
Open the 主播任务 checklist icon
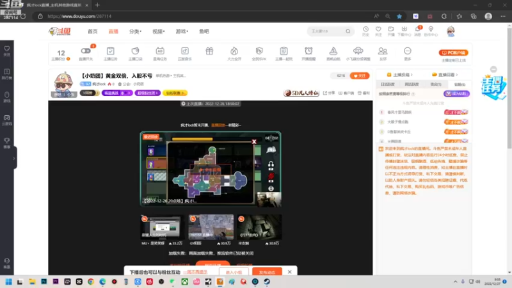point(110,51)
